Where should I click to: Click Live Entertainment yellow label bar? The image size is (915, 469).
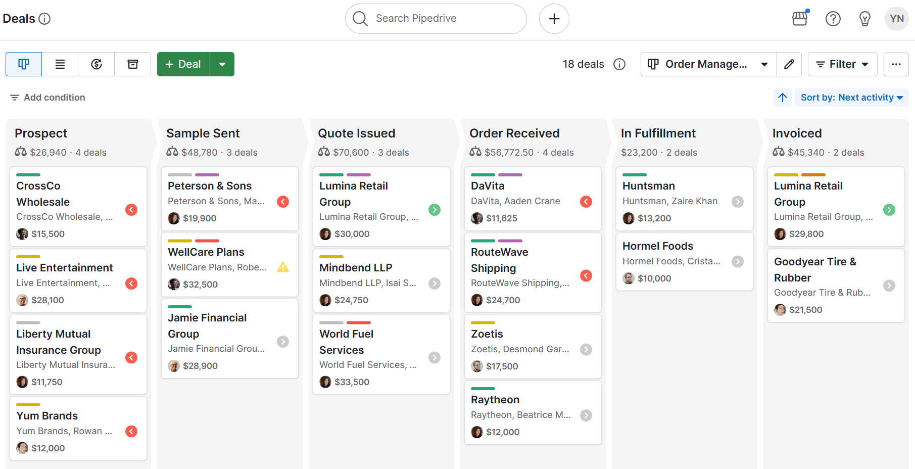coord(28,257)
